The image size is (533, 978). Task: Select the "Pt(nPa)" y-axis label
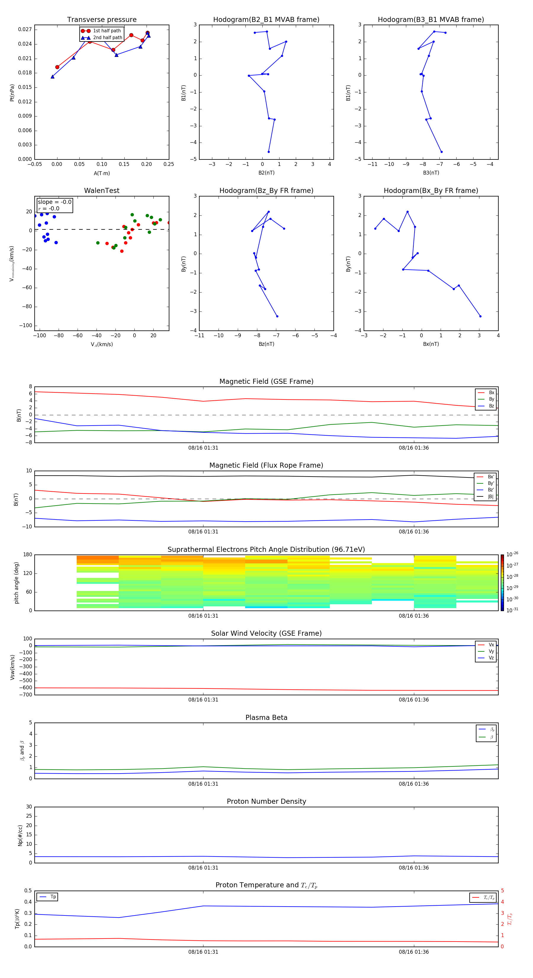[x=12, y=93]
